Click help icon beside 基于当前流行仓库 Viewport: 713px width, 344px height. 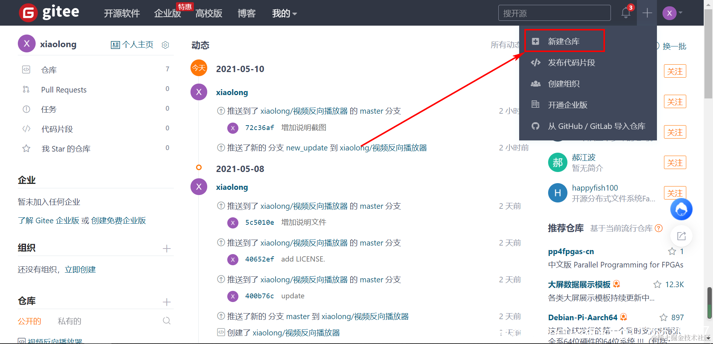659,228
